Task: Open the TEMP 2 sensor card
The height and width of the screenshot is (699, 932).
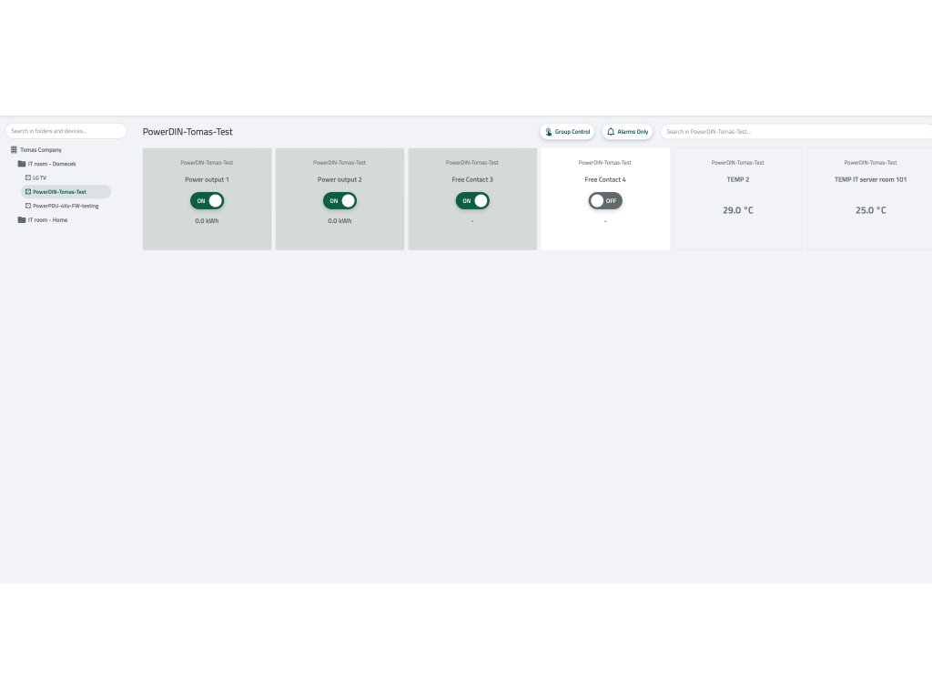Action: 737,199
